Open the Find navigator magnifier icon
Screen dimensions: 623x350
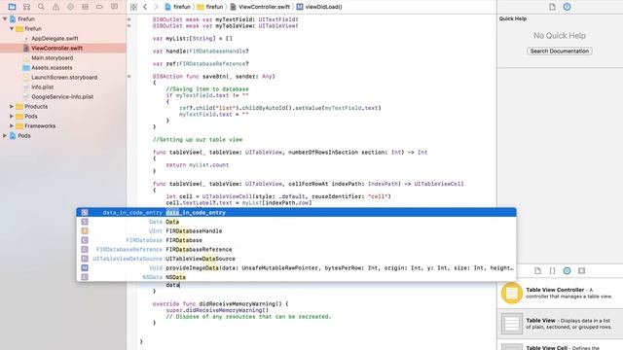pos(41,7)
